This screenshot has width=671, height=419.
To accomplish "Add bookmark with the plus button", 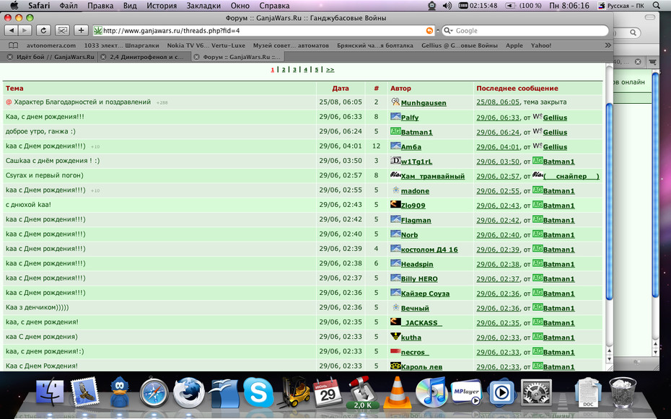I will pos(81,30).
